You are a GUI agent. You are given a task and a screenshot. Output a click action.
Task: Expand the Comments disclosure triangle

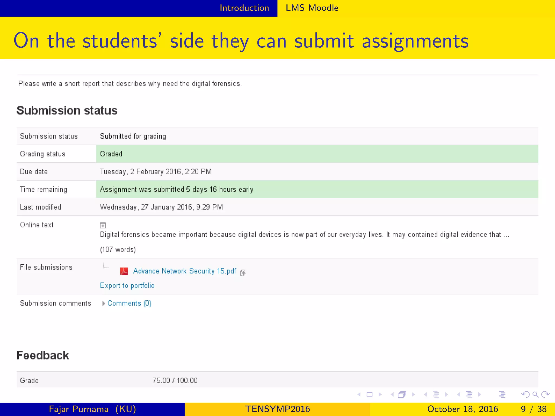point(103,304)
